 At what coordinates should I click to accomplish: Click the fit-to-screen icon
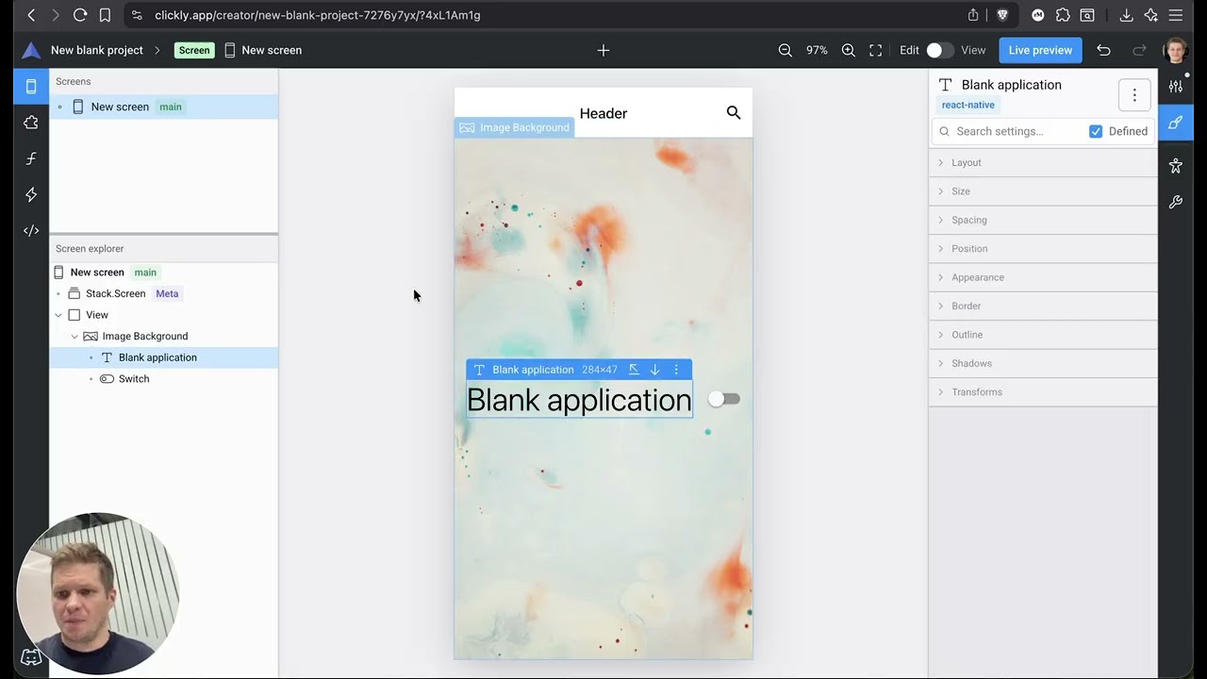[876, 50]
